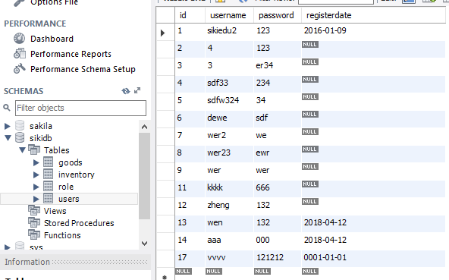The image size is (449, 280).
Task: Click the goods table grid icon
Action: [x=48, y=162]
